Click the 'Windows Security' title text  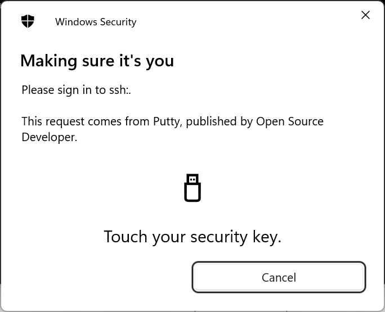click(96, 22)
